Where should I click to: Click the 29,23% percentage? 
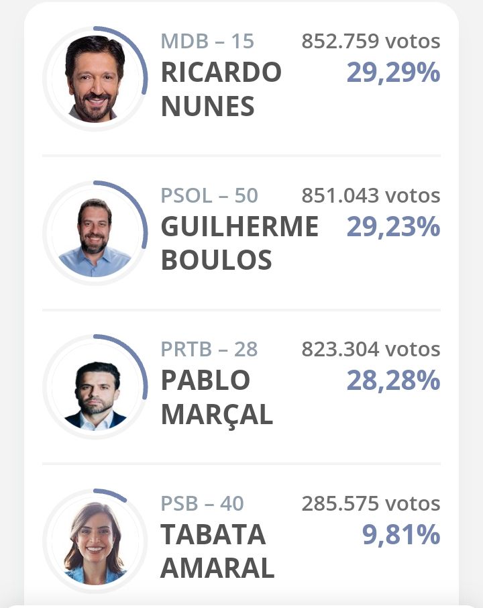393,227
